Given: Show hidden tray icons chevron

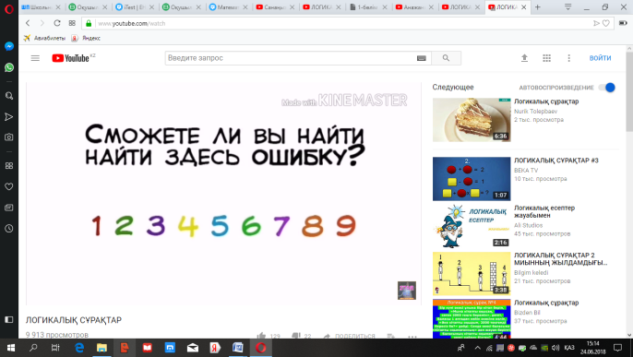Looking at the screenshot, I should (x=478, y=348).
